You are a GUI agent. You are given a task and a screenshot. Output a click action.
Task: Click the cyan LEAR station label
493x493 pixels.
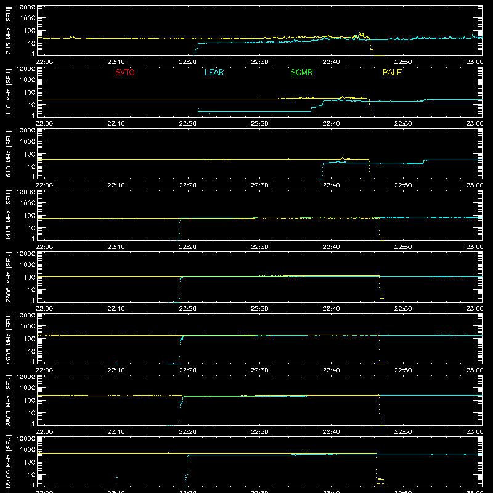tap(214, 72)
